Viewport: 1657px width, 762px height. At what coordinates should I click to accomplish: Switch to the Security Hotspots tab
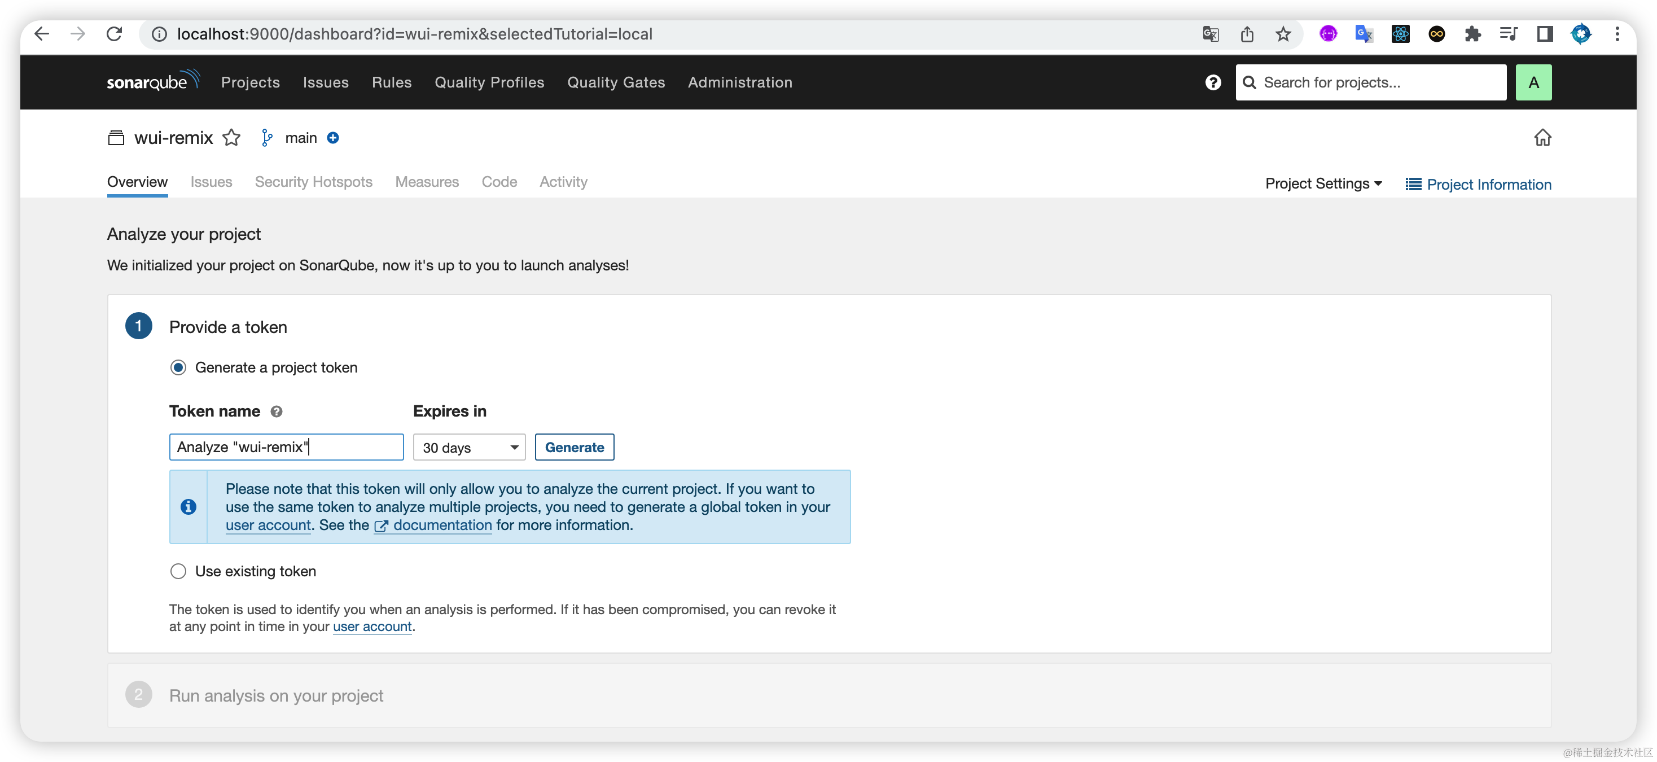click(313, 182)
